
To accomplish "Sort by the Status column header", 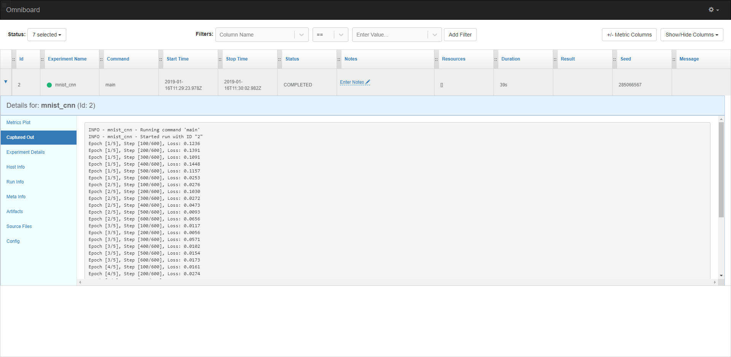I will [292, 59].
